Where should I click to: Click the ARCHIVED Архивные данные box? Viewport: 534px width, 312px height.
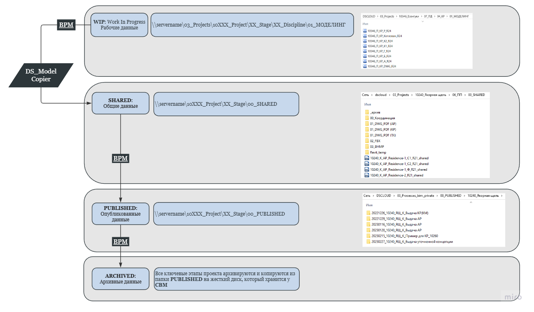pyautogui.click(x=120, y=279)
